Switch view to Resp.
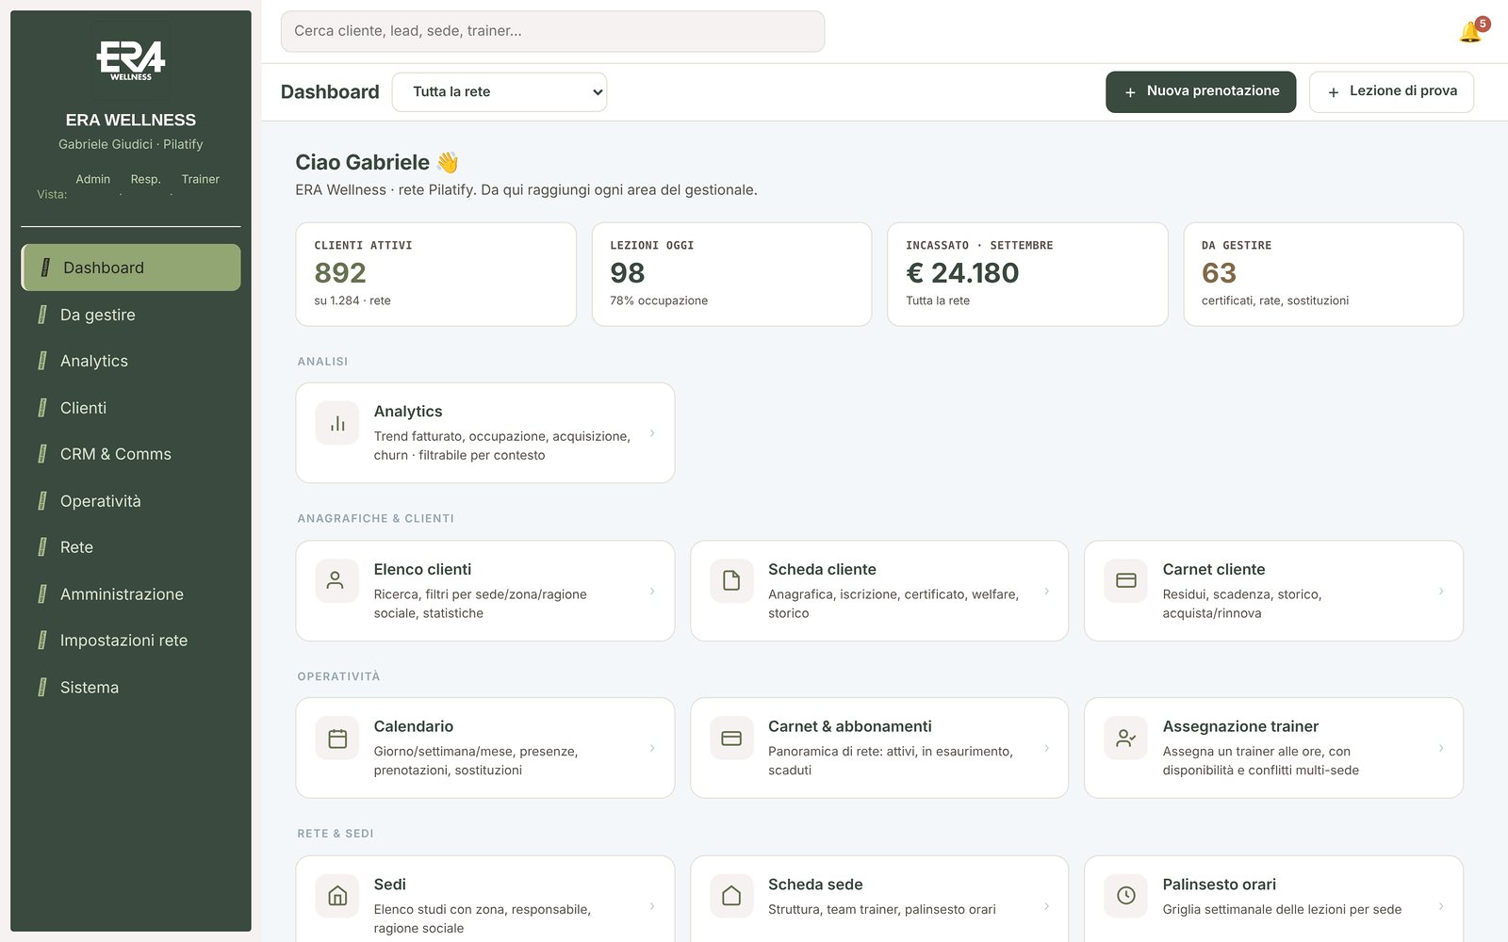This screenshot has height=942, width=1508. pos(145,179)
